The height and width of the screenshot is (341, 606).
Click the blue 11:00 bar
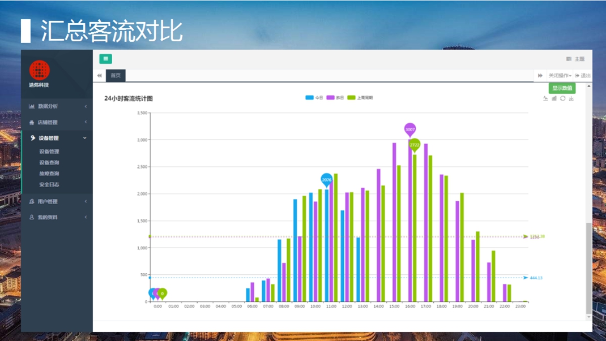point(327,245)
